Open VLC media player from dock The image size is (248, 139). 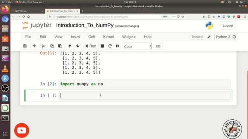coord(5,69)
